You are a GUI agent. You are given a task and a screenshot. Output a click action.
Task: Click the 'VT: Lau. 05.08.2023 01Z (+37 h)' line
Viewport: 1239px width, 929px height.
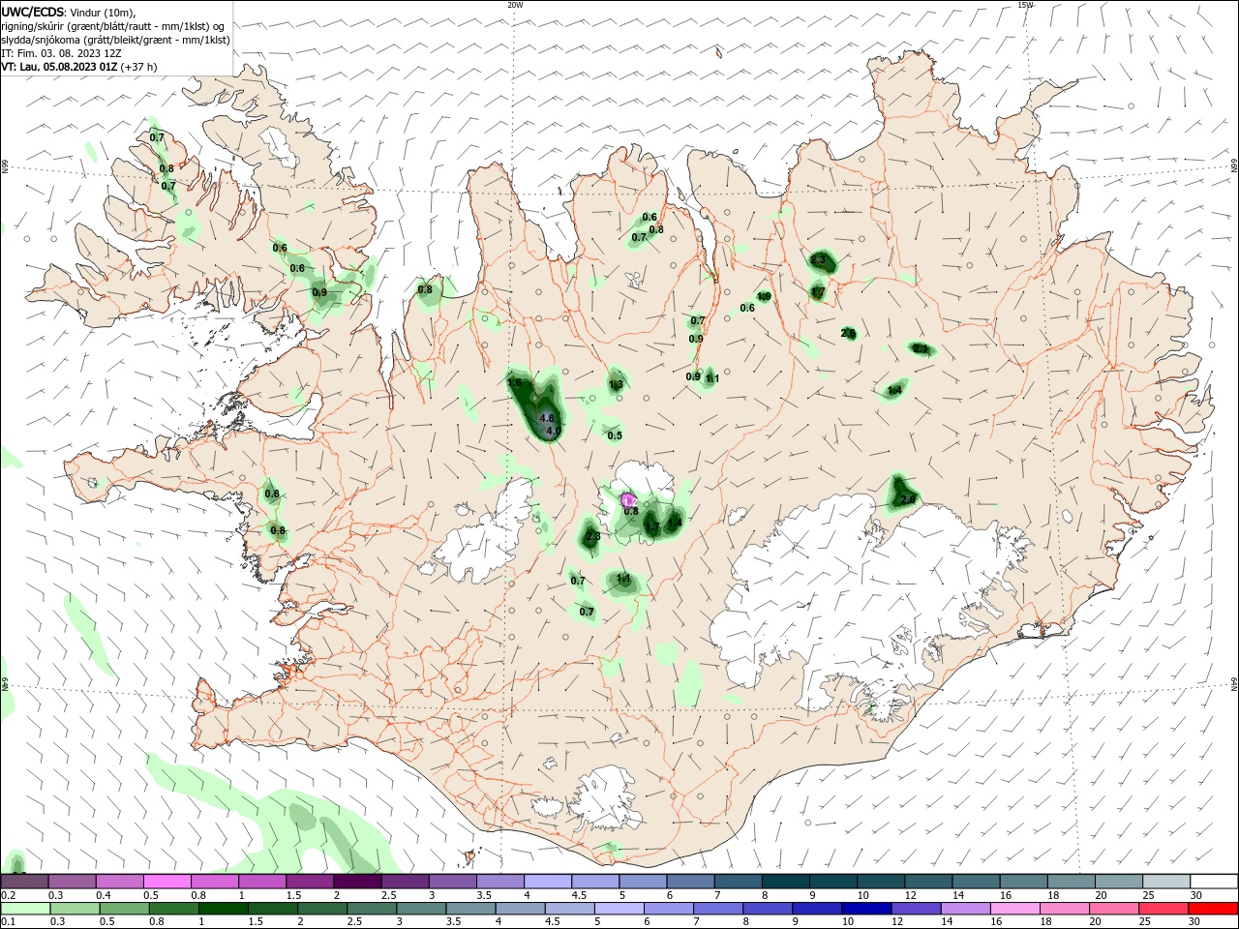coord(78,67)
